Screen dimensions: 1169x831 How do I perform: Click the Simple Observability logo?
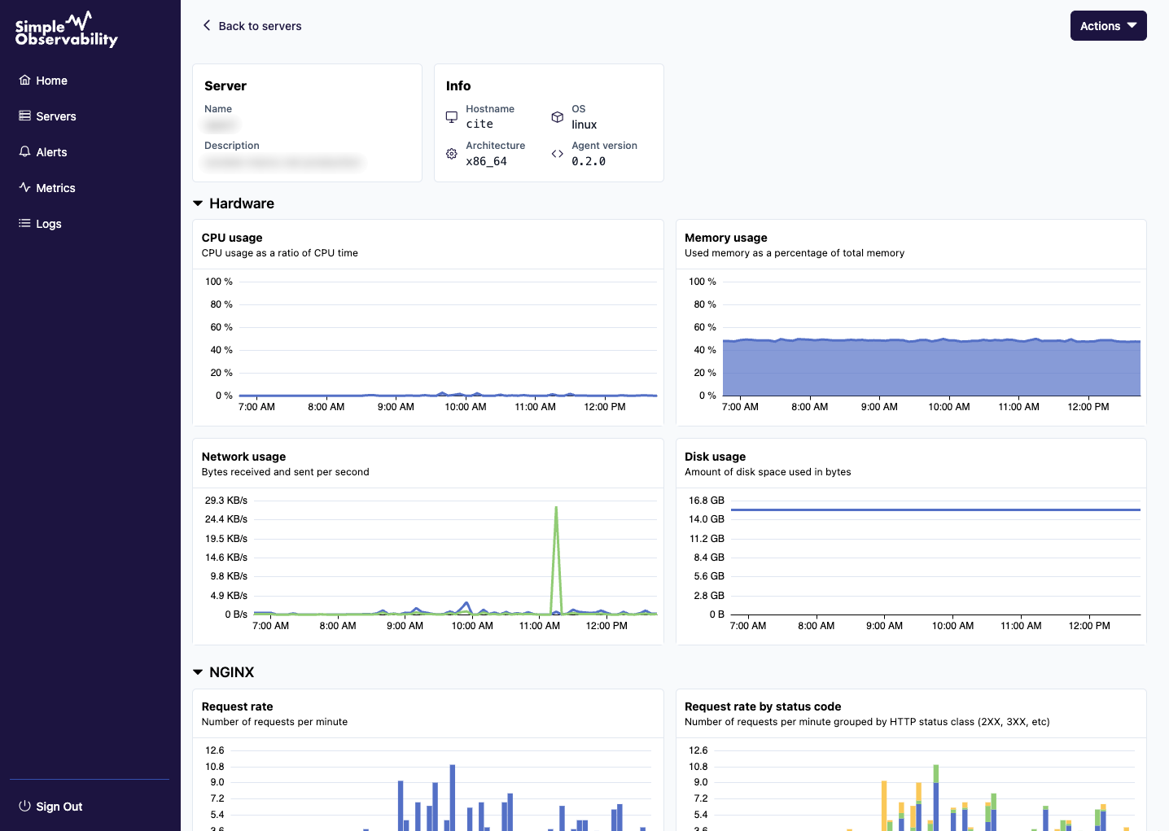coord(66,29)
